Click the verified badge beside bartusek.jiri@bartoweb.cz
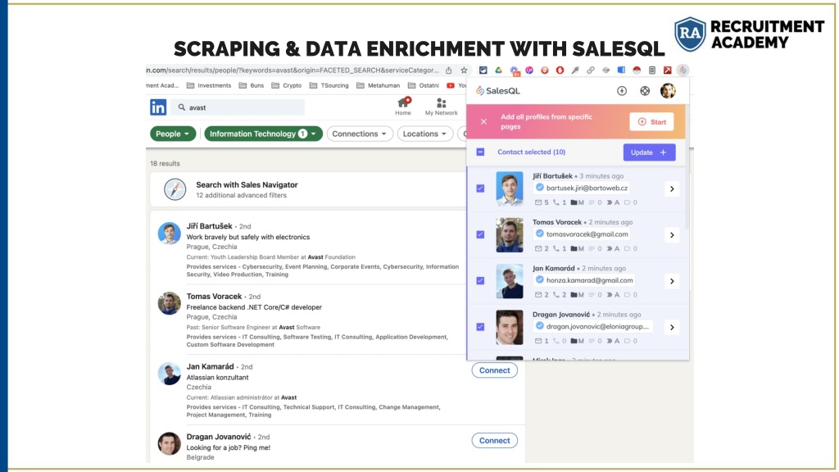 click(539, 188)
